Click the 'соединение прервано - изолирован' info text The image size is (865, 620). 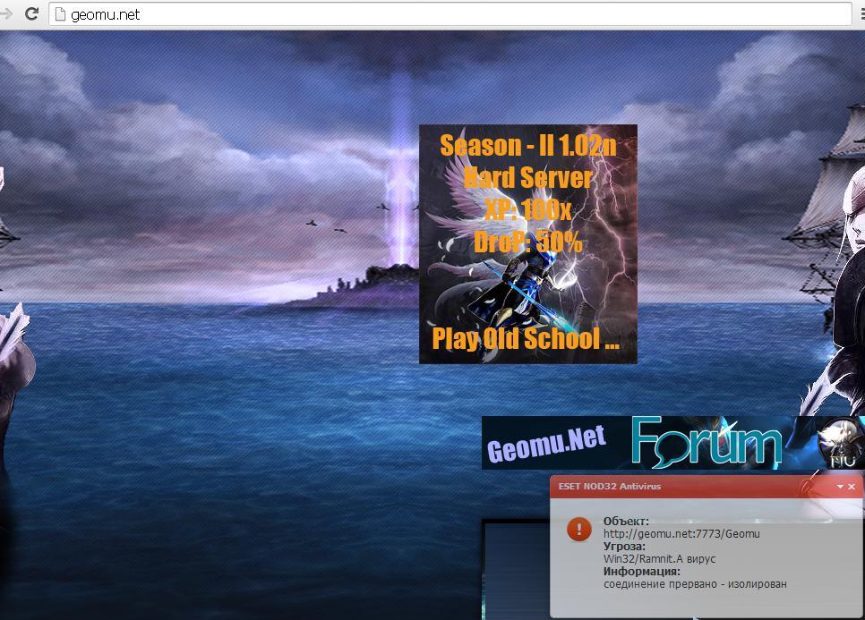click(695, 584)
